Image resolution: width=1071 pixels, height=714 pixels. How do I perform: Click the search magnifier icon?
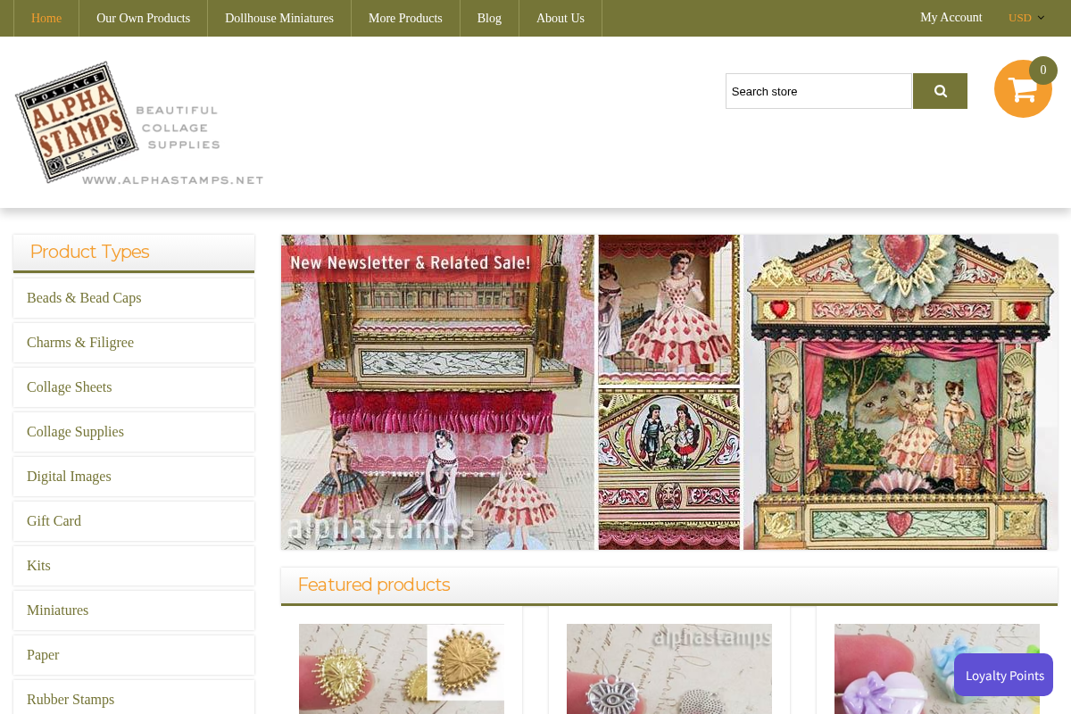click(939, 90)
